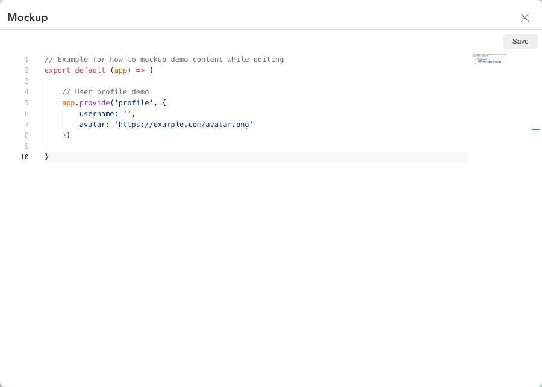Click the 'Mockup' dialog title

[x=28, y=17]
